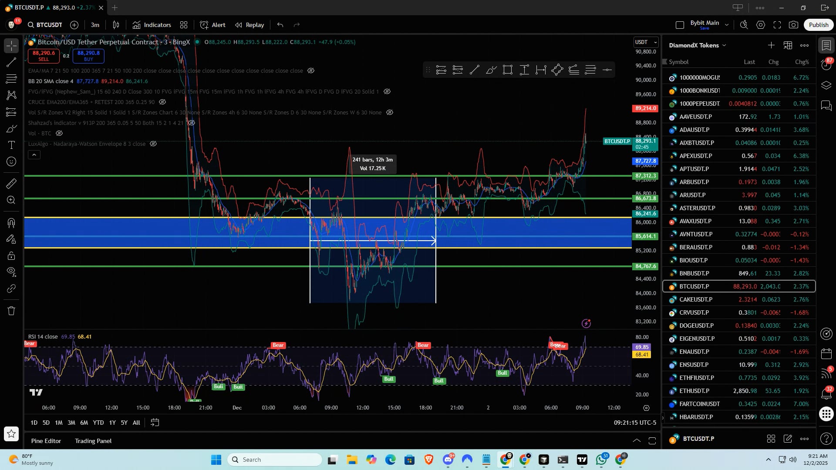This screenshot has width=836, height=470.
Task: Take a chart snapshot with camera icon
Action: coord(793,25)
